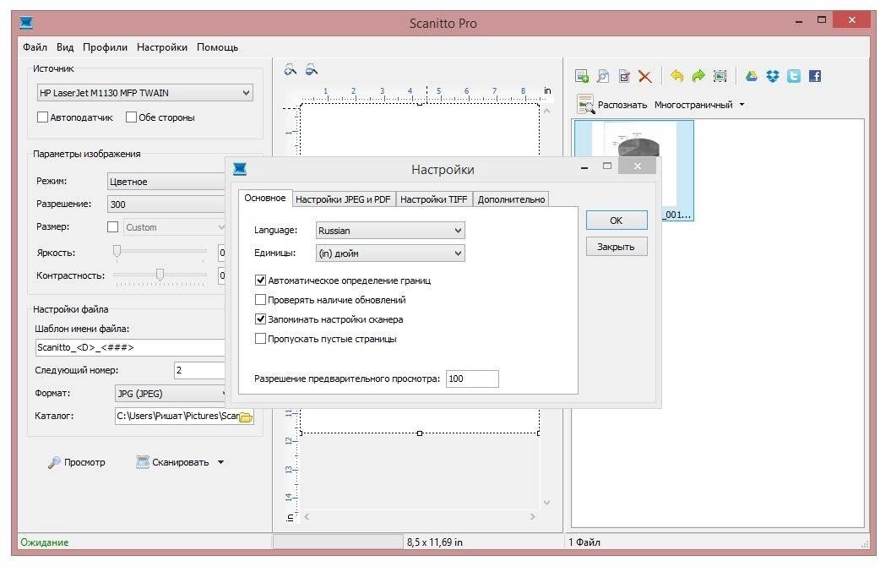Click the Закрыть button
Image resolution: width=891 pixels, height=572 pixels.
(616, 247)
